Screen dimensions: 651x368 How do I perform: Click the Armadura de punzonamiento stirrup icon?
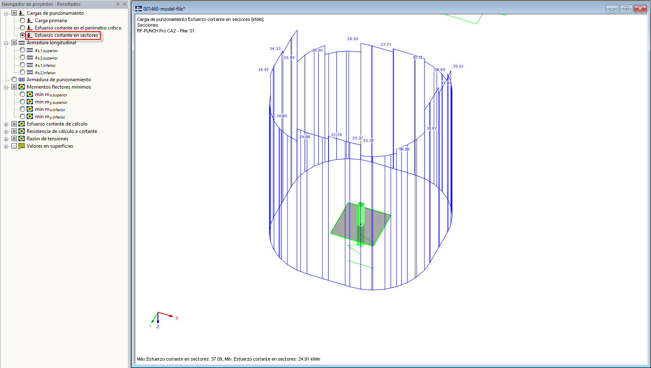coord(21,80)
